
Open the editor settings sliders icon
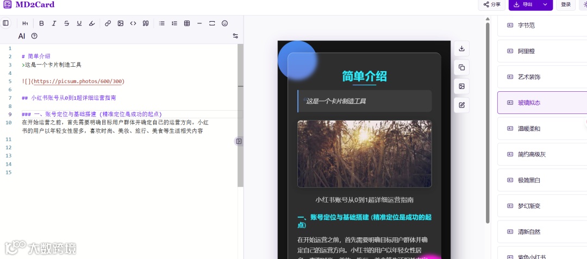pos(235,36)
